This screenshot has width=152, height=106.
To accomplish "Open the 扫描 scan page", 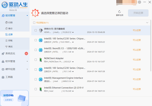I will click(10, 23).
